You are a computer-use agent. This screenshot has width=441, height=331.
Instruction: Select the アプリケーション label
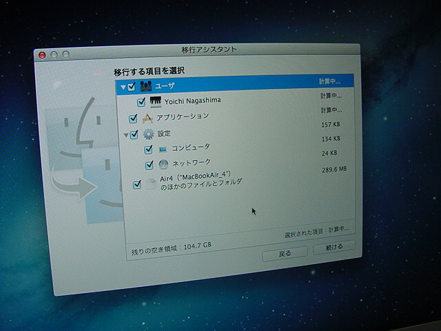point(183,117)
